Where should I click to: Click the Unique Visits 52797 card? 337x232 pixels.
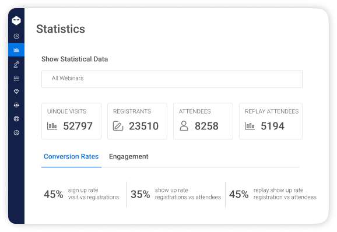71,121
